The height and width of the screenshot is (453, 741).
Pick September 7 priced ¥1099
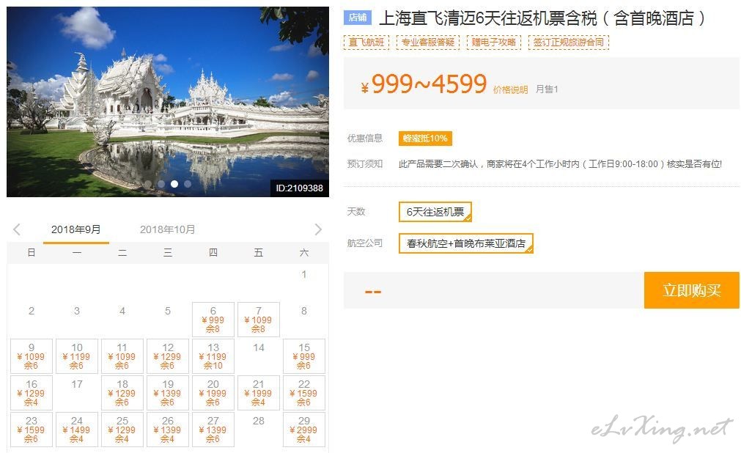pos(259,320)
